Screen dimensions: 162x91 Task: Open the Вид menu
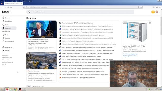pyautogui.click(x=9, y=1)
